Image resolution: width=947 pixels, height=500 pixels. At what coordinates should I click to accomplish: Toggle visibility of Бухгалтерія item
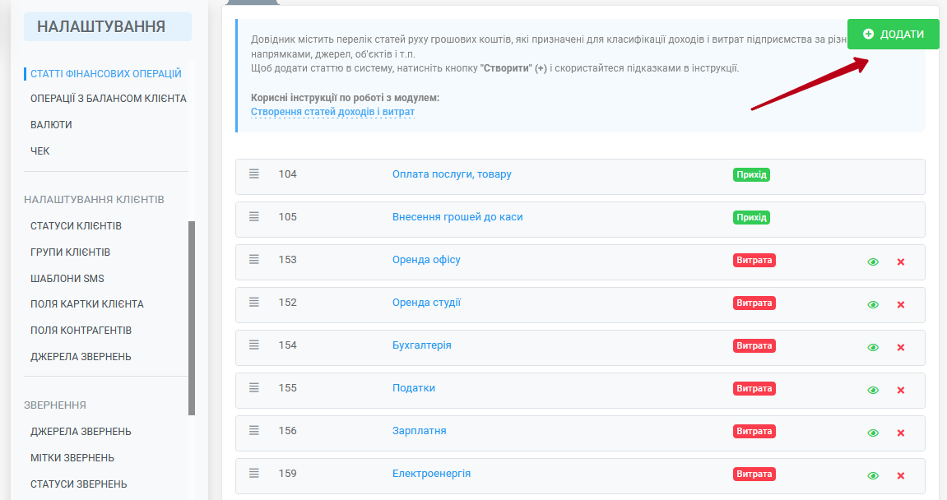[873, 347]
